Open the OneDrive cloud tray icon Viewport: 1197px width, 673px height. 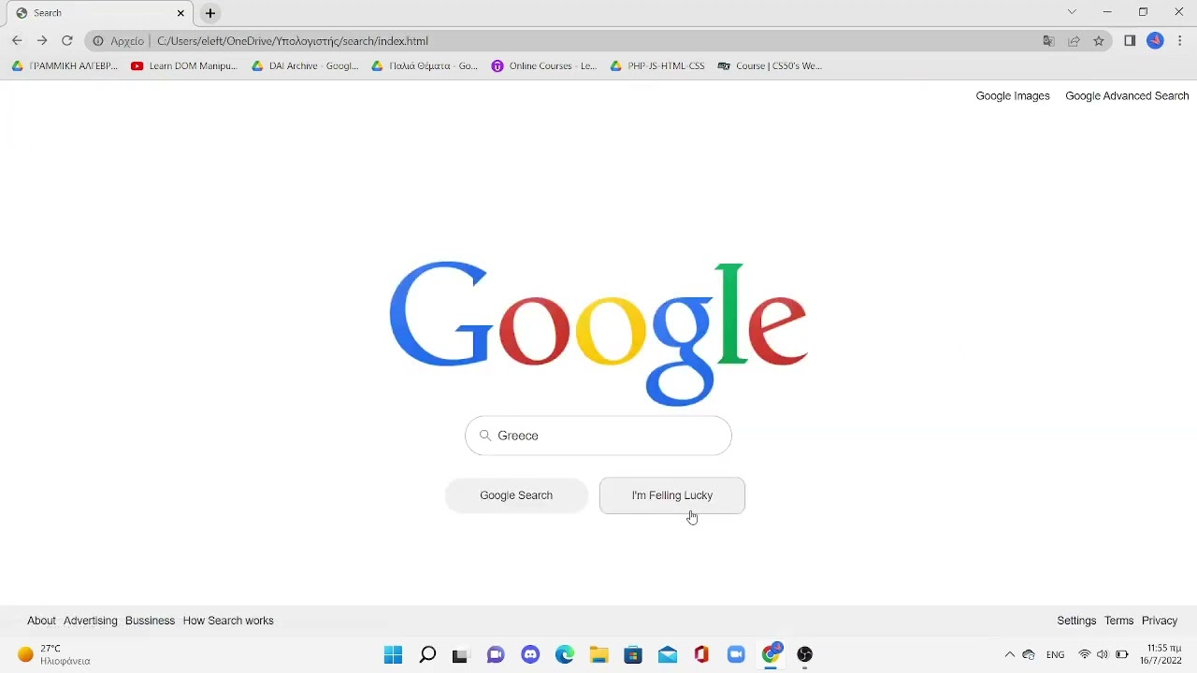click(x=1029, y=654)
